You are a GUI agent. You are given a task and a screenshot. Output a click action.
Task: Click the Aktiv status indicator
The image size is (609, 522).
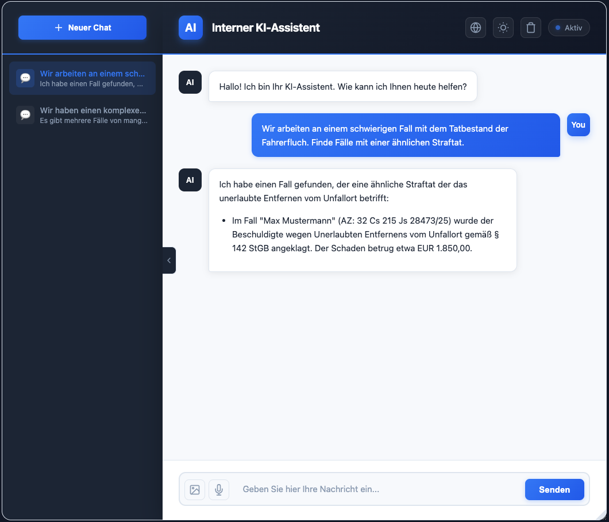569,28
